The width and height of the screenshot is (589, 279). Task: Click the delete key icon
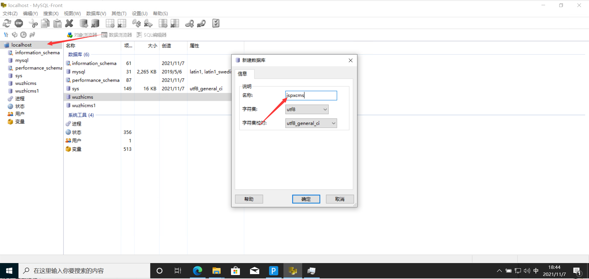click(x=148, y=23)
